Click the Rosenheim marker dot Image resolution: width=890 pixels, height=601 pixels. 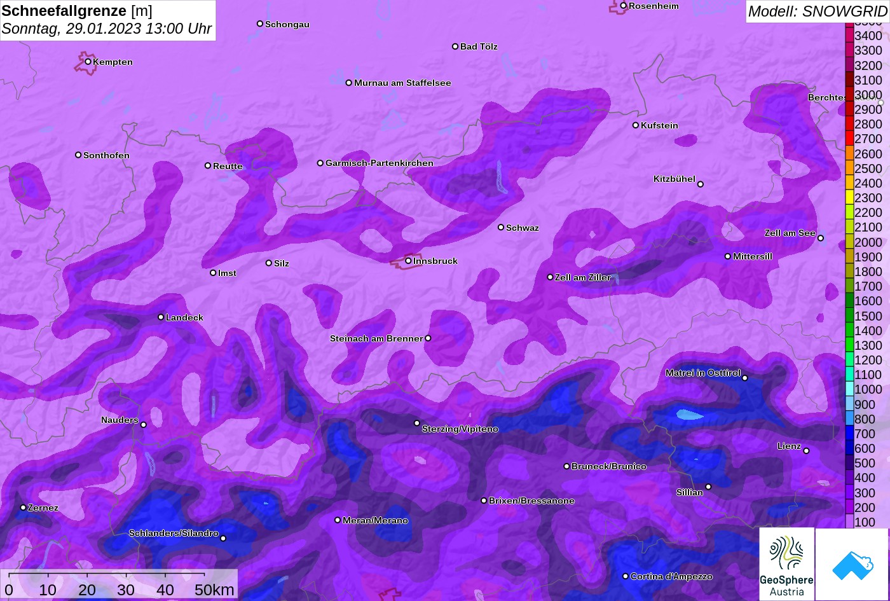pos(624,6)
